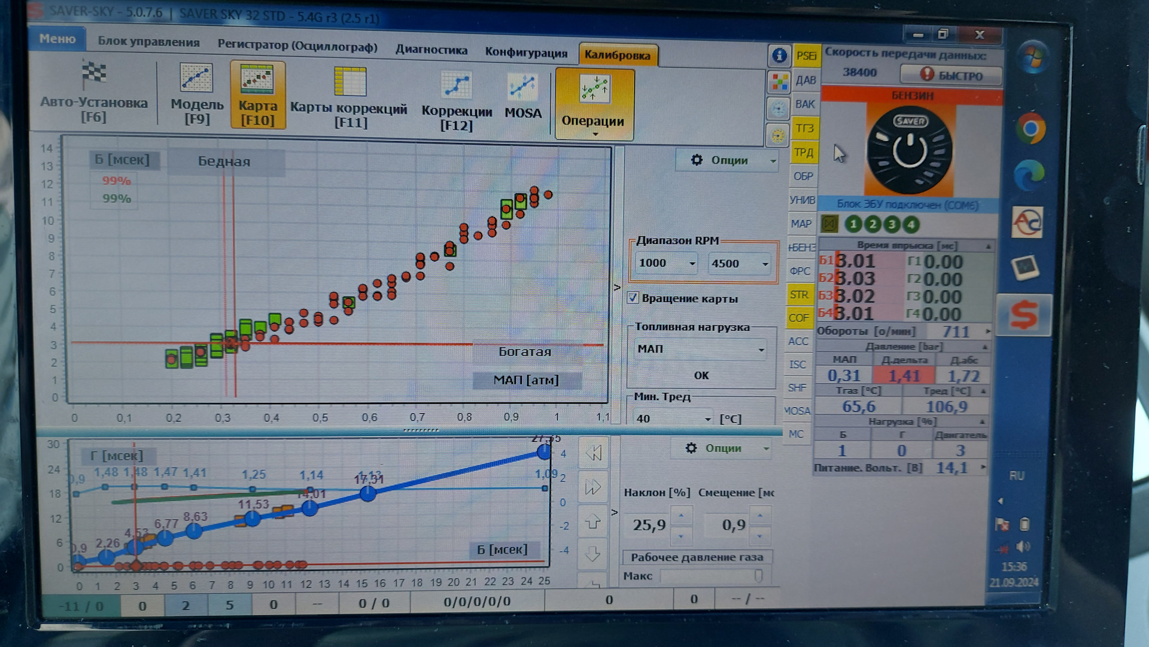The height and width of the screenshot is (647, 1149).
Task: Open the Коррекции F12 tool
Action: pos(456,86)
